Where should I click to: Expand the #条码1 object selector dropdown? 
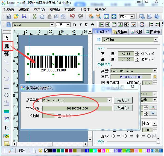pos(156,40)
